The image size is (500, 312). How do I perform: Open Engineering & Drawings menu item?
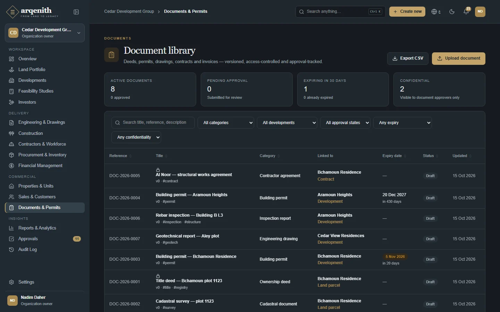(45, 122)
